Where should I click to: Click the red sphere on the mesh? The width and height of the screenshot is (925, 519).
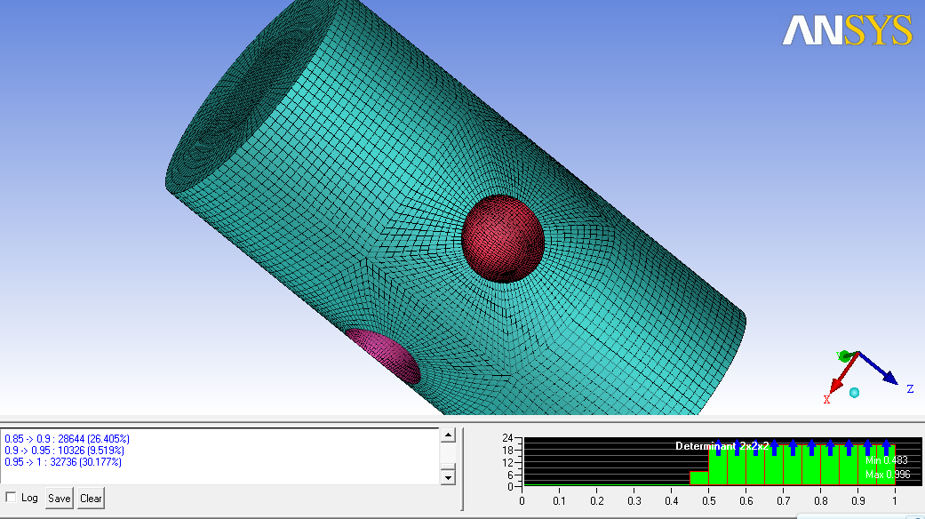(502, 238)
